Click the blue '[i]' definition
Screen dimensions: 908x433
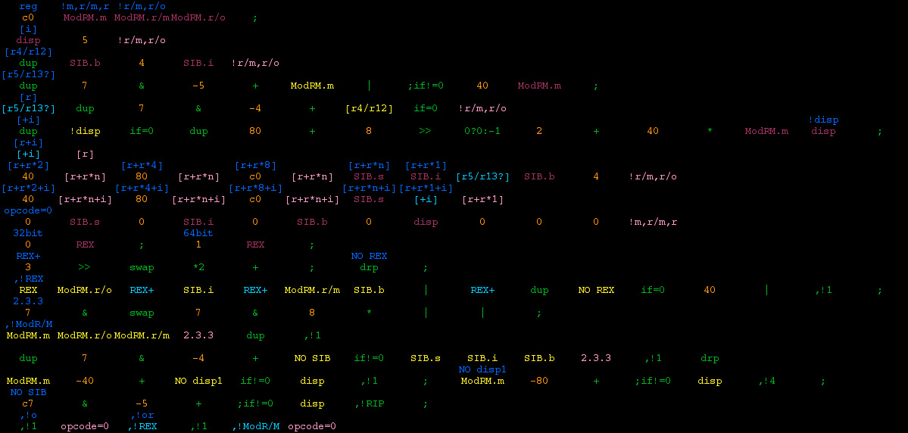click(28, 29)
